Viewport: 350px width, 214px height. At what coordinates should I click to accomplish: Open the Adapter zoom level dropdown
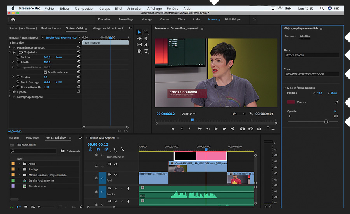pyautogui.click(x=189, y=114)
